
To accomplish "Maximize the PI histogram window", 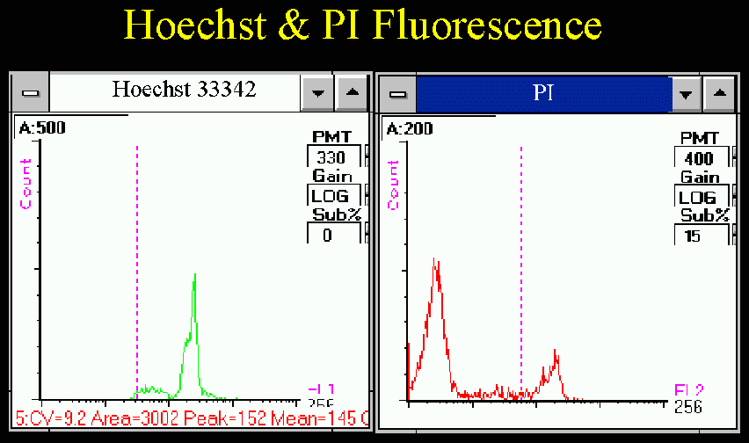I will (719, 93).
